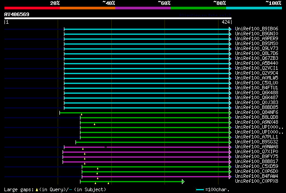Screen dimensions: 286x193
Task: Select the UniRef100_C5XLU0 label
Action: (x=257, y=83)
